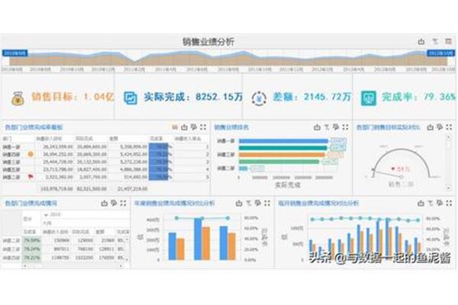Click the pivot table vertical scrollbar down arrow
Viewport: 458px width, 305px height.
[x=127, y=259]
